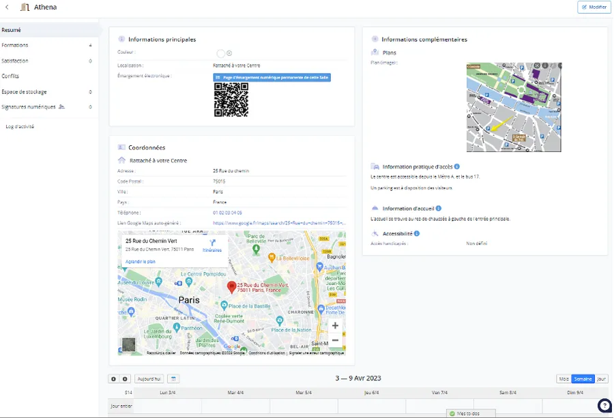Open the auto-generated Google Maps link
This screenshot has height=418, width=614.
pyautogui.click(x=278, y=223)
